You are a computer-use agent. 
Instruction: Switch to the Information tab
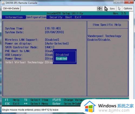tap(14, 17)
